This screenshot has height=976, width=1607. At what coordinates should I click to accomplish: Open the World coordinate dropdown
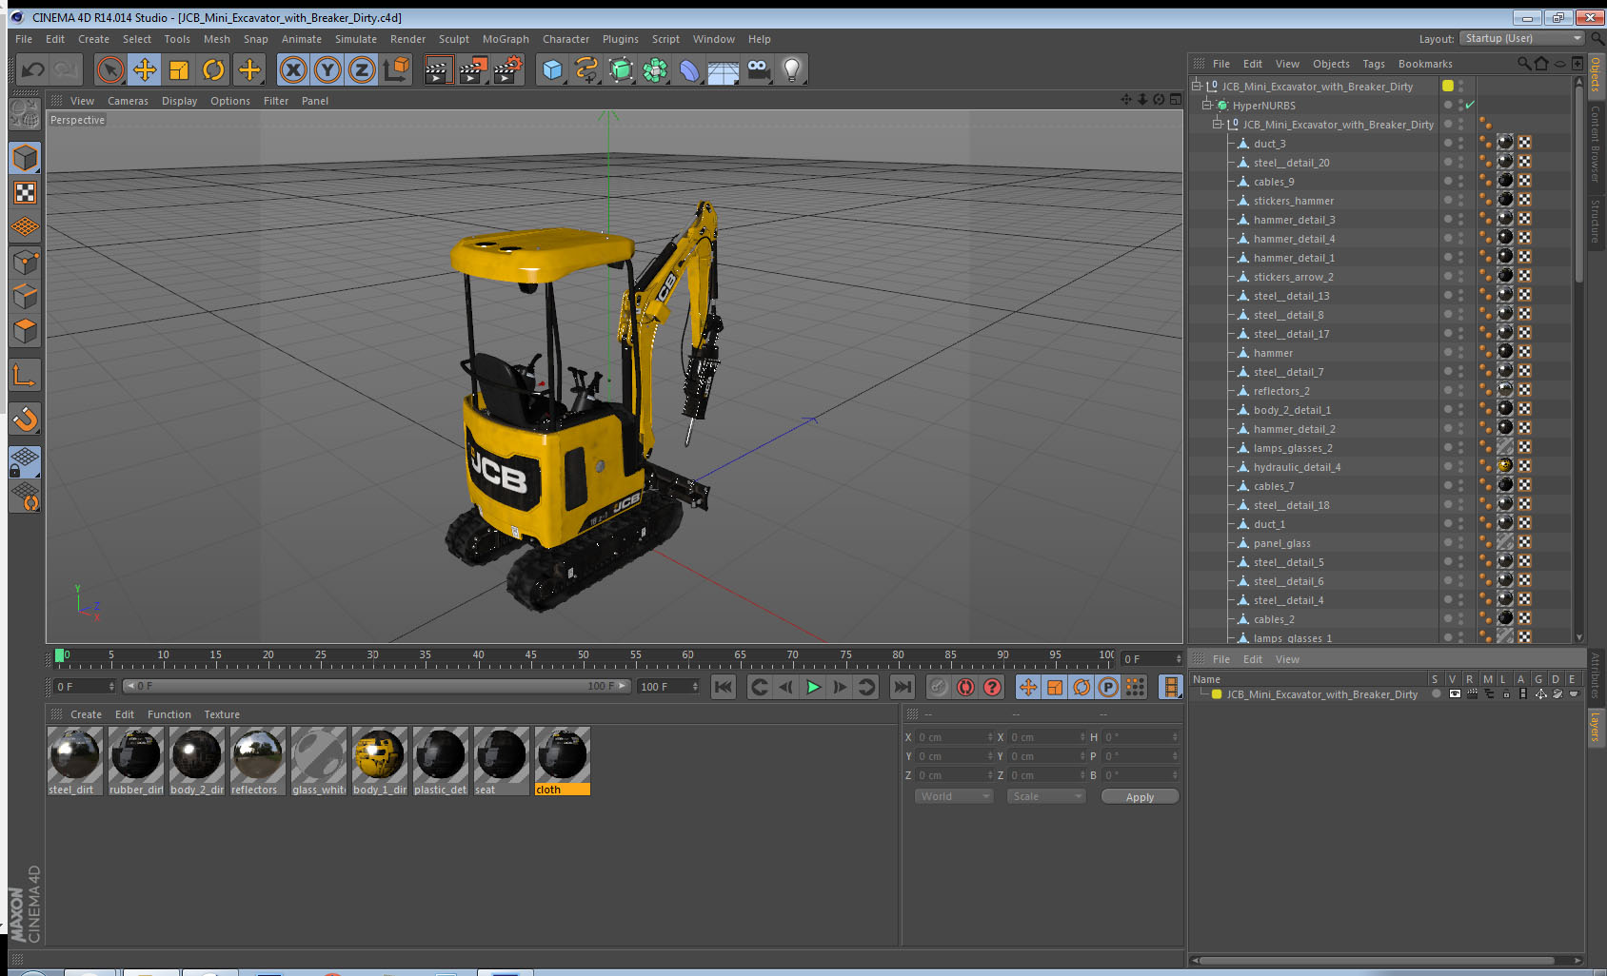tap(954, 796)
